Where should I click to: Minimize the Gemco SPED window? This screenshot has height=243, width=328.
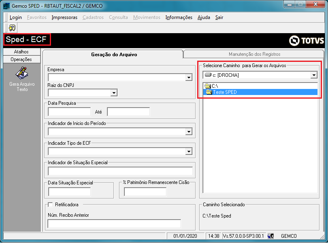pos(290,4)
